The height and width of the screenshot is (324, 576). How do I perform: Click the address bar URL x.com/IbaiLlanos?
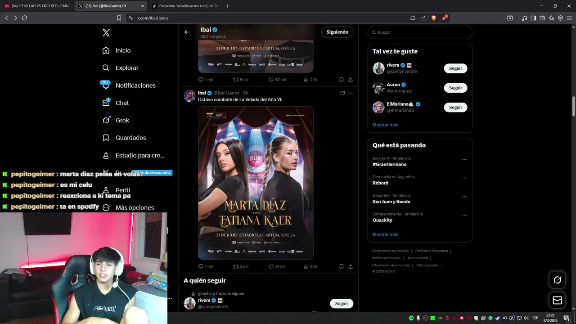click(153, 18)
